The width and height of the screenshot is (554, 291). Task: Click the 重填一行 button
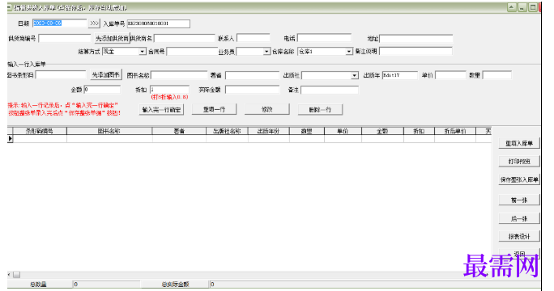pos(214,109)
